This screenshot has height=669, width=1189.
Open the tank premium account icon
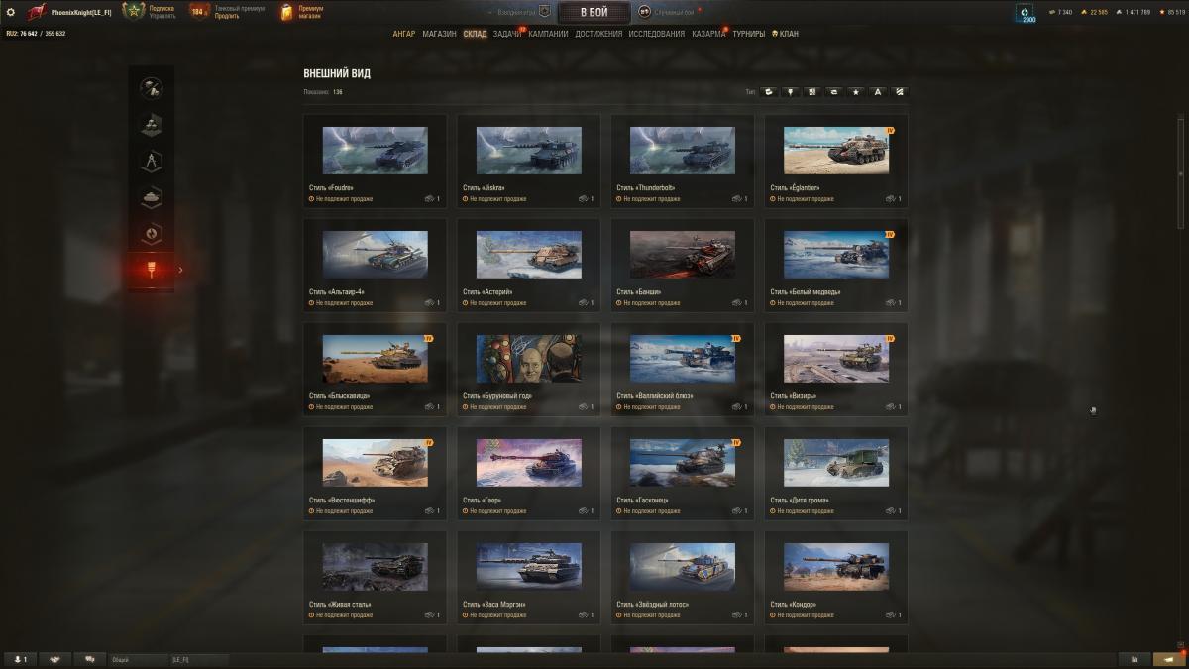198,12
